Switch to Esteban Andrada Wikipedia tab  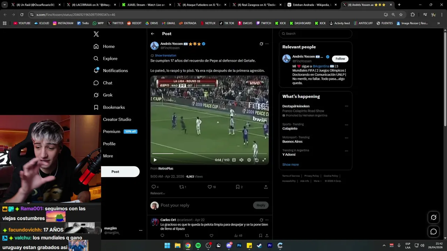(313, 5)
